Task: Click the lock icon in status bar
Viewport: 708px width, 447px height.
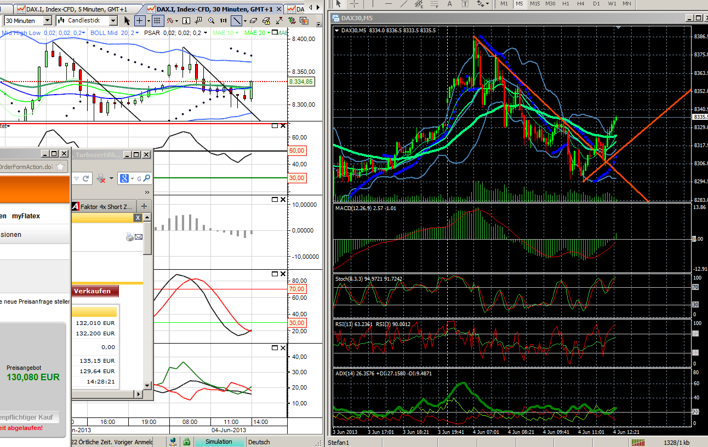Action: (186, 442)
